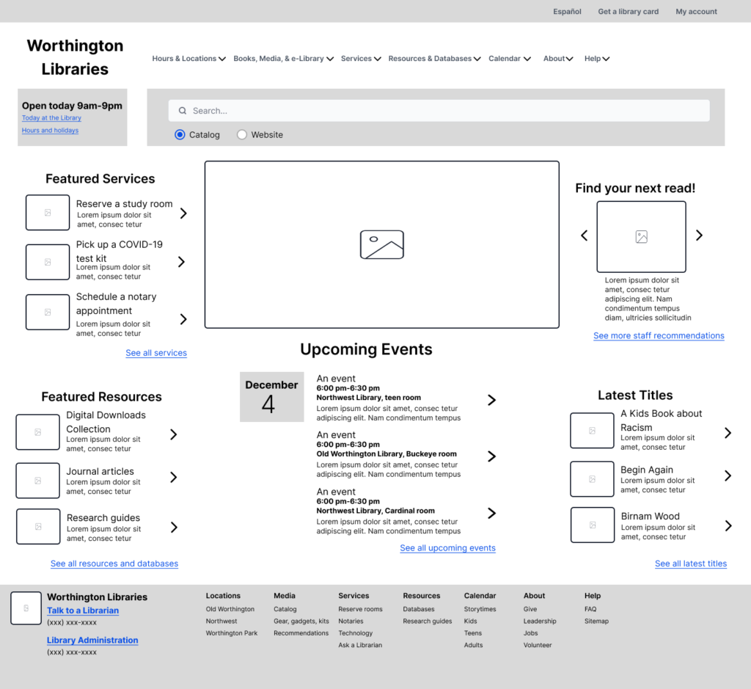Open My account in top bar

696,12
